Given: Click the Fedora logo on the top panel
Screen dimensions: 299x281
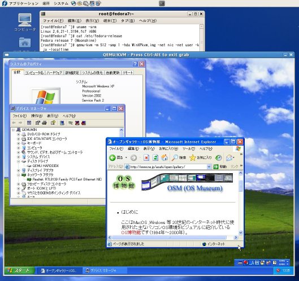Looking at the screenshot, I should (5, 3).
